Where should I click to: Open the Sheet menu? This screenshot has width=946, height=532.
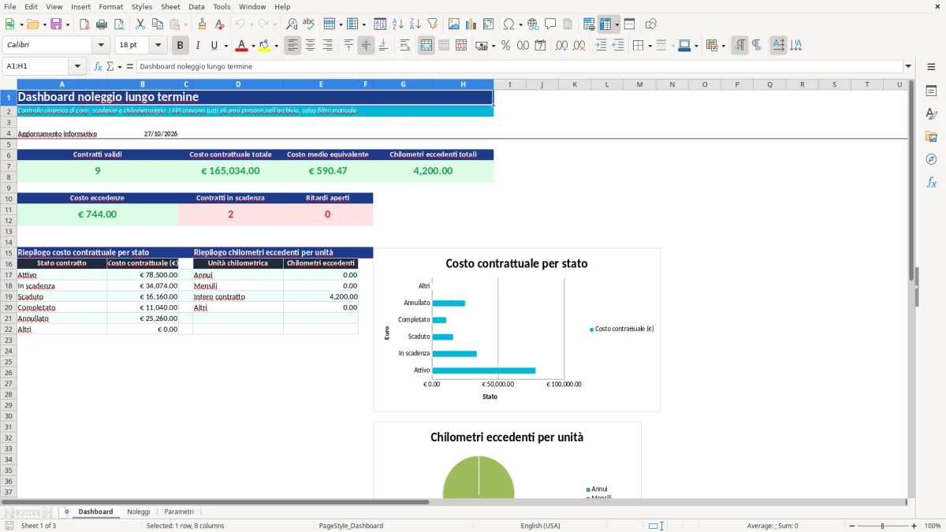click(170, 6)
